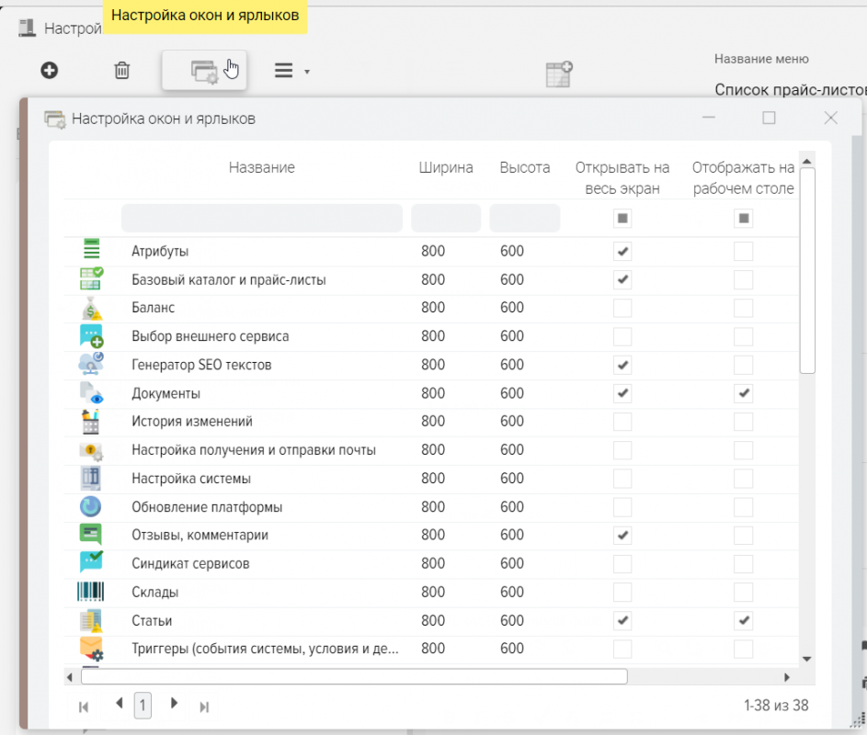Click the Warehouses barcode icon
The image size is (867, 735).
pos(91,593)
